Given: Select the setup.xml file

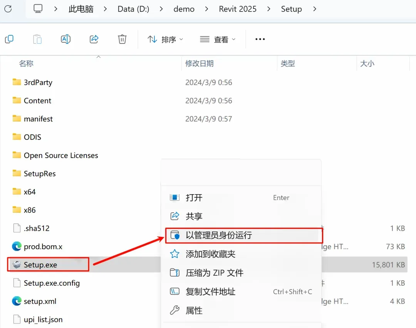Looking at the screenshot, I should tap(40, 301).
